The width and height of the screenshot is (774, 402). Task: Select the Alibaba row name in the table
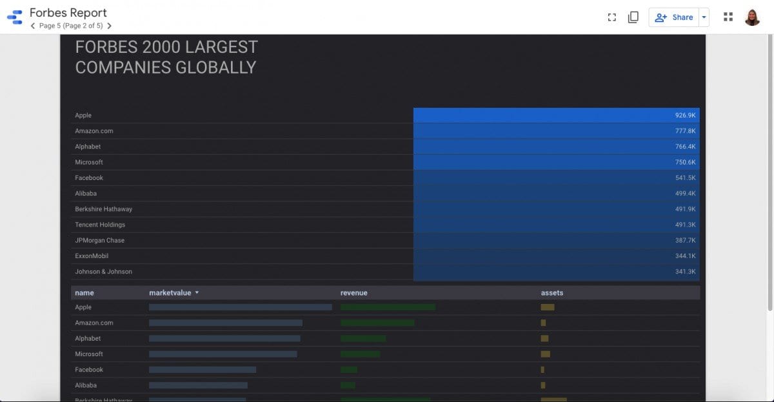click(x=86, y=385)
